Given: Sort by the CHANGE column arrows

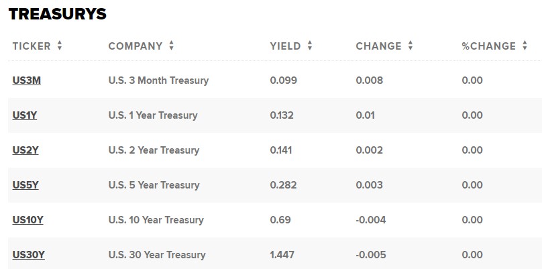Looking at the screenshot, I should [411, 46].
